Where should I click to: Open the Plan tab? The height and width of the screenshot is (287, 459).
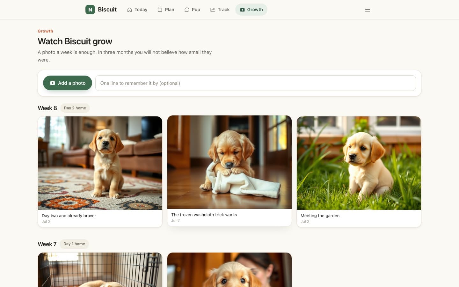(166, 10)
